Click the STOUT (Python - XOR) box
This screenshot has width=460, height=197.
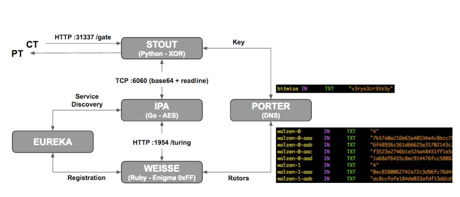click(x=162, y=49)
